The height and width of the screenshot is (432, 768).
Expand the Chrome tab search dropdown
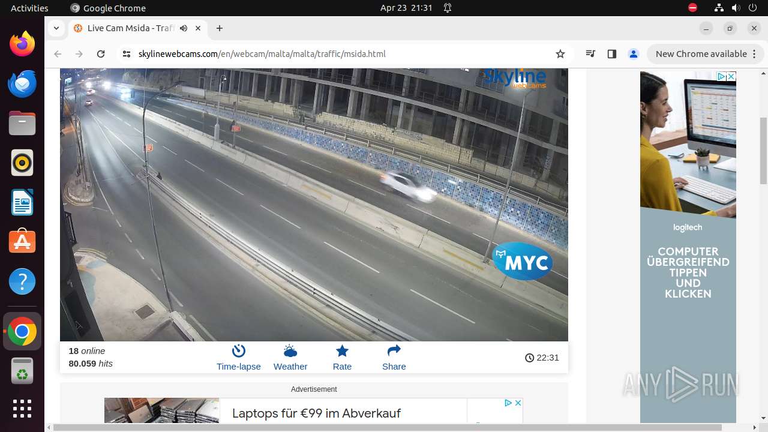point(56,28)
